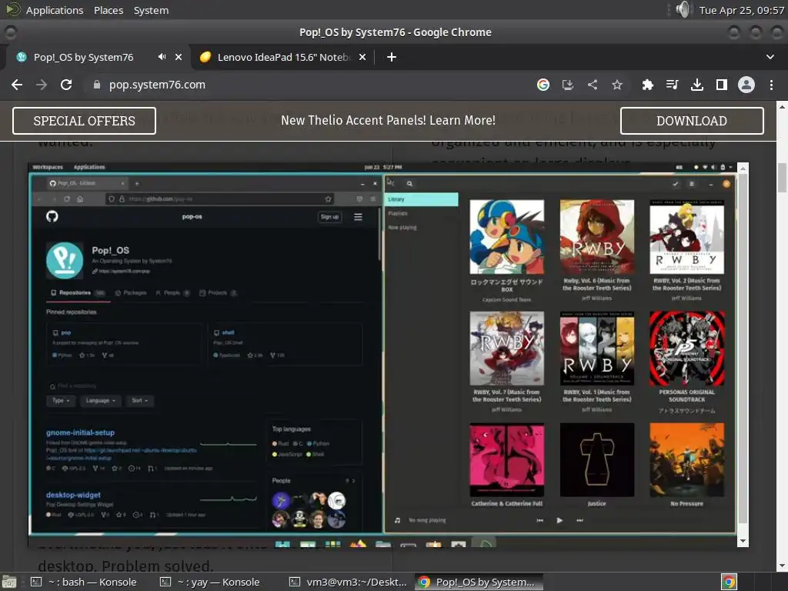Click the No Pressure album cover
This screenshot has height=591, width=788.
coord(686,460)
